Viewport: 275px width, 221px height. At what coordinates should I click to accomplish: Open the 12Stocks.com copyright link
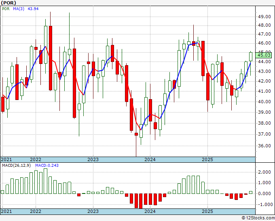pyautogui.click(x=258, y=218)
